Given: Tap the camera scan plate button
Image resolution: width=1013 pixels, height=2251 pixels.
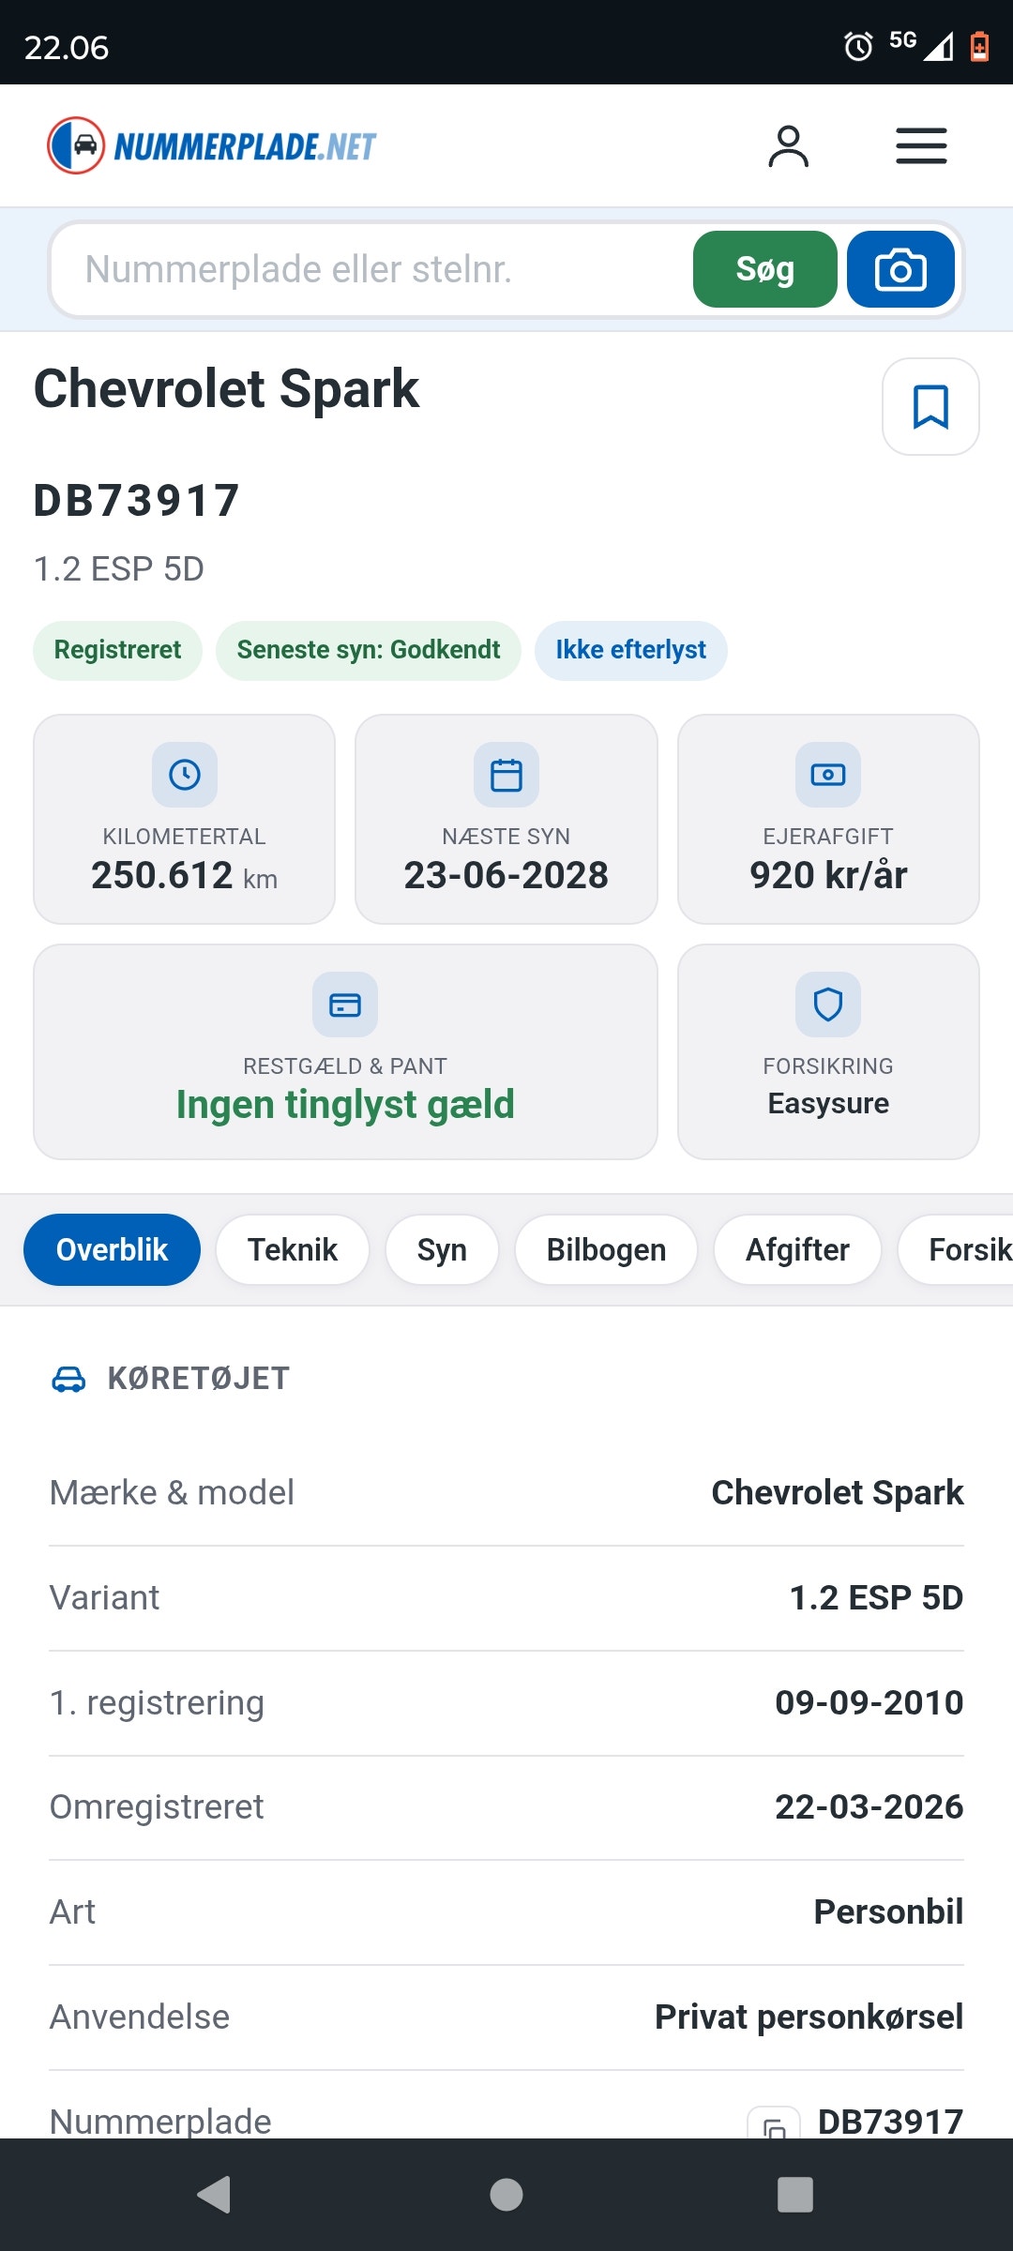Looking at the screenshot, I should [x=900, y=269].
